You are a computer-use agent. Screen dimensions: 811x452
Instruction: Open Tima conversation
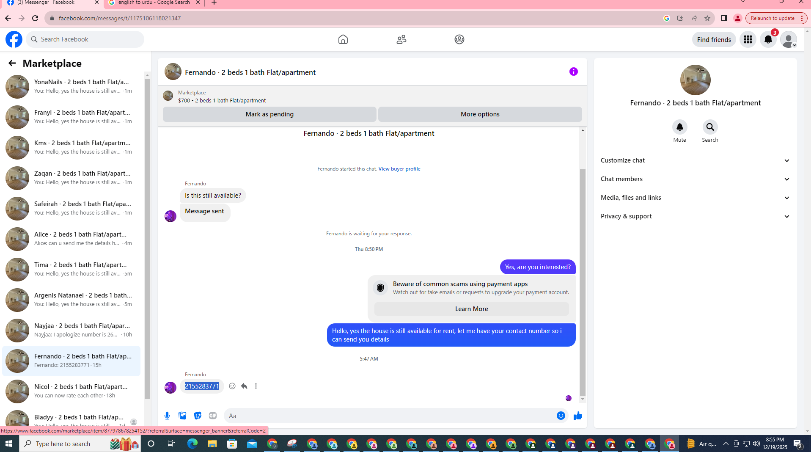point(71,269)
